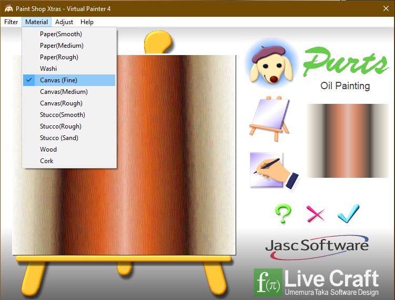Pick Stucco(Smooth) material
Screen dimensions: 395x300
[x=69, y=115]
